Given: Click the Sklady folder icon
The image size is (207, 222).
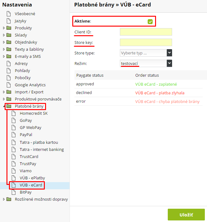Looking at the screenshot, I should pyautogui.click(x=9, y=35).
